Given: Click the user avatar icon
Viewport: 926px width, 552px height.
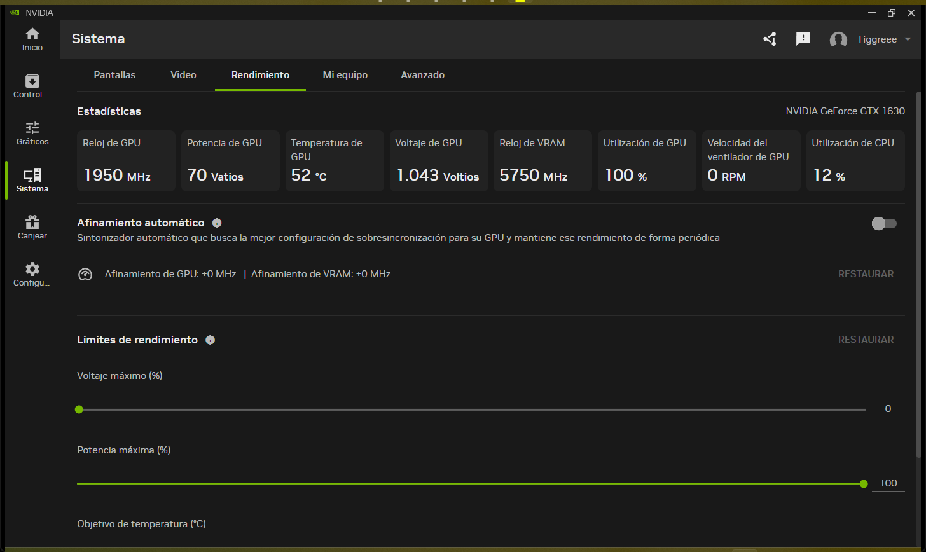Looking at the screenshot, I should pyautogui.click(x=838, y=39).
